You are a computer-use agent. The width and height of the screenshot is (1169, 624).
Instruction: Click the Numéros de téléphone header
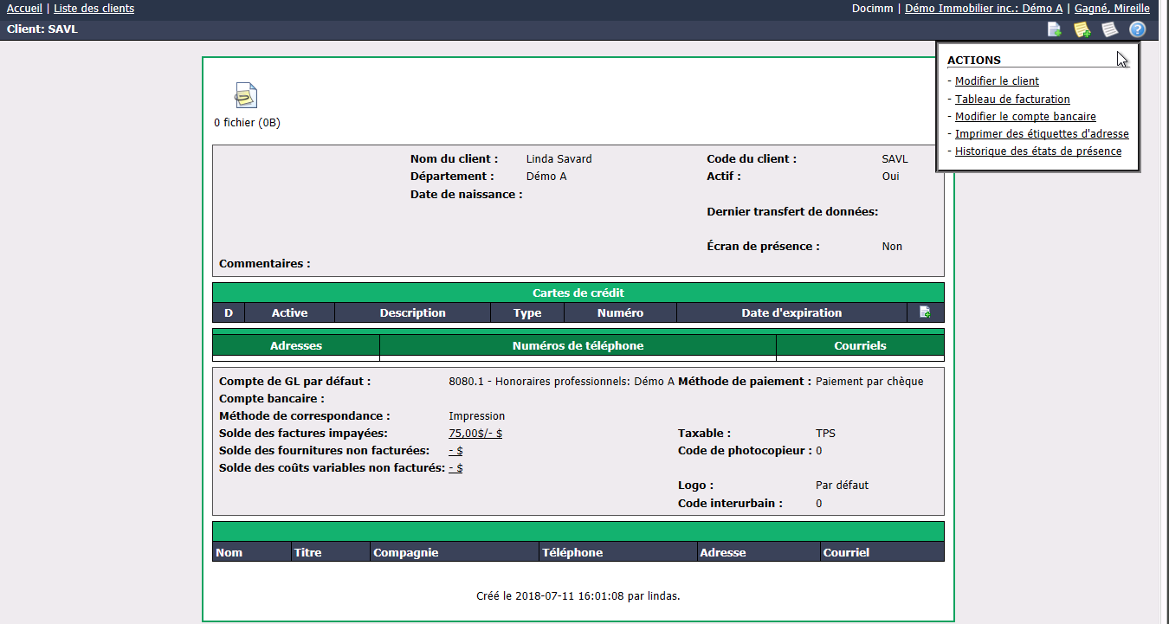click(x=578, y=345)
